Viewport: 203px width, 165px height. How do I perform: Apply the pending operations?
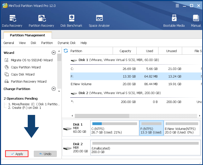pos(17,154)
